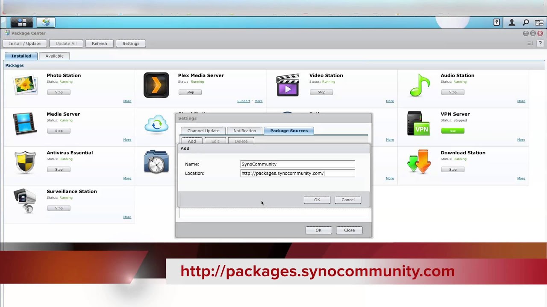Click the Audio Station music note icon

click(x=420, y=85)
